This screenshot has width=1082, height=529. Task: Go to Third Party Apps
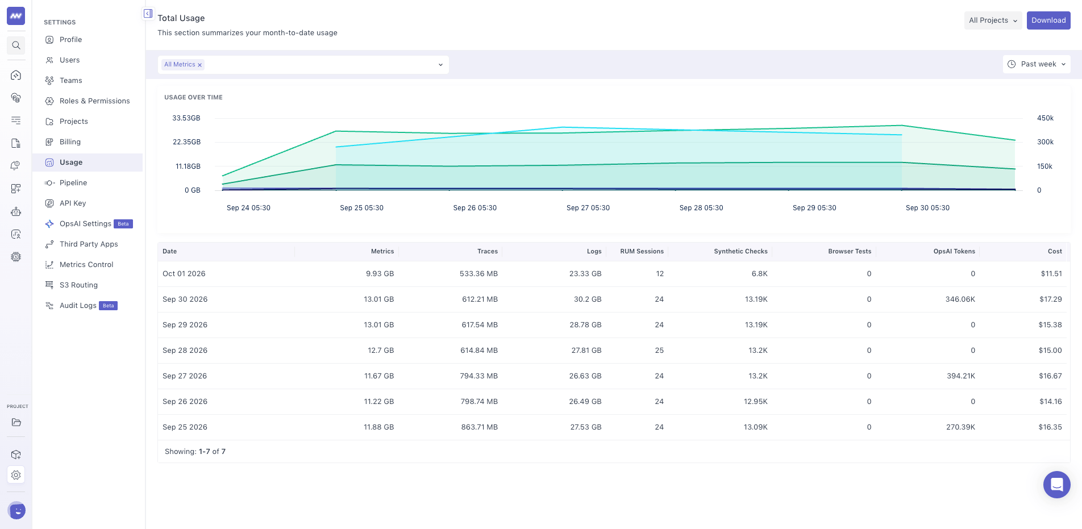88,244
